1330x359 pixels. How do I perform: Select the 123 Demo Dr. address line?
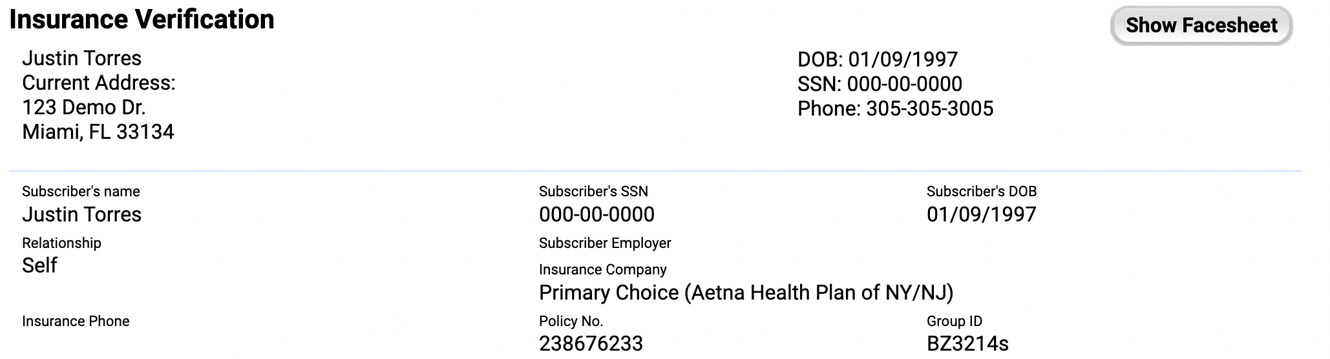pos(83,107)
